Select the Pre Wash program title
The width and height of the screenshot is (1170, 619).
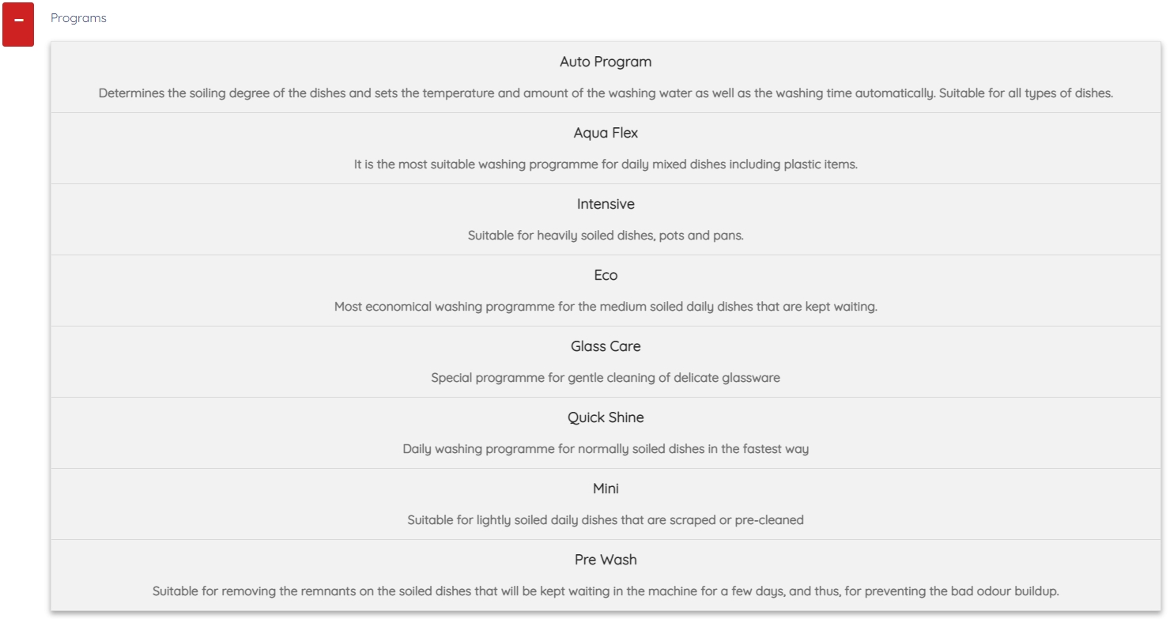[x=606, y=560]
